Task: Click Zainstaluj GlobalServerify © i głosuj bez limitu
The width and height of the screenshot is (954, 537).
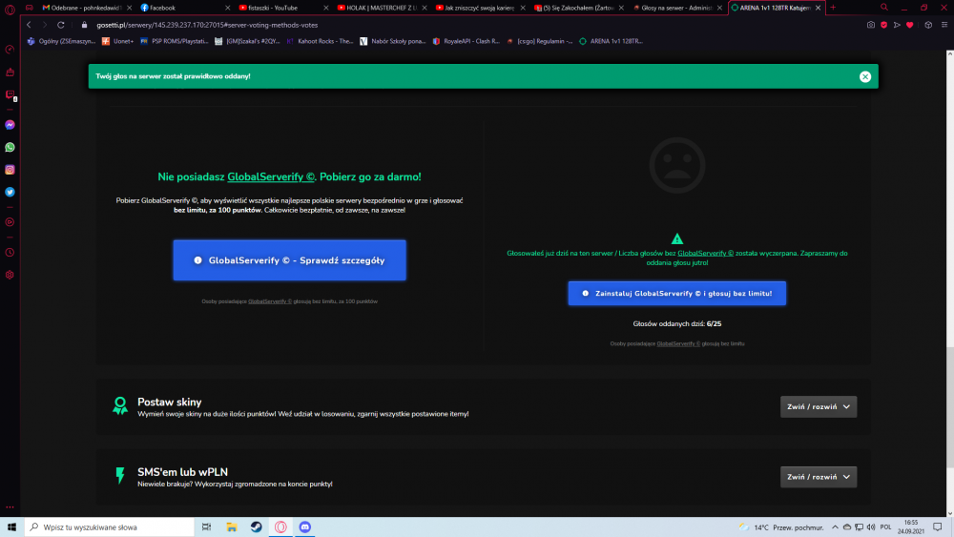Action: coord(677,293)
